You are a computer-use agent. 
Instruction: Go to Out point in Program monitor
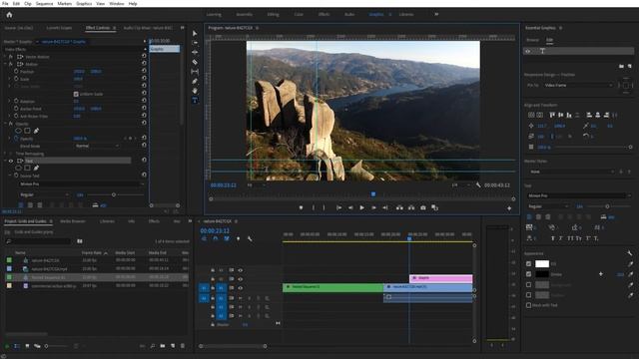click(385, 208)
